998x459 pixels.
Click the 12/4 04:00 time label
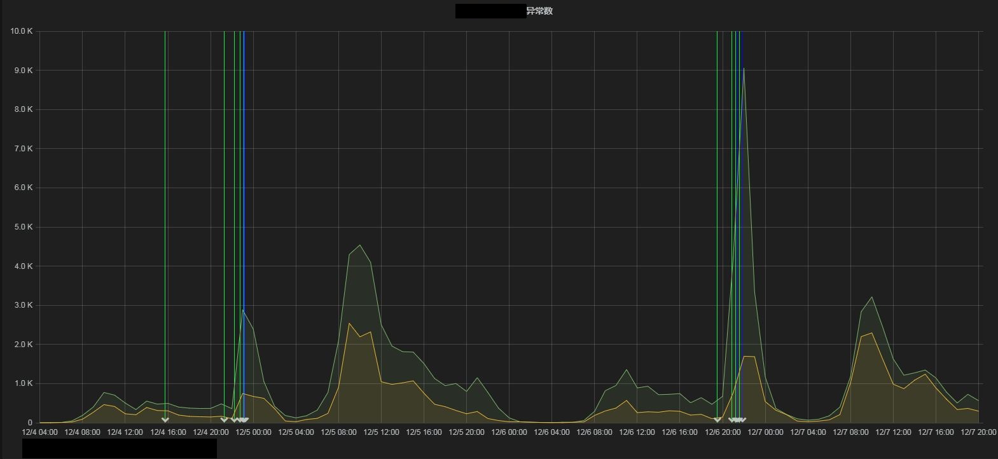(x=39, y=432)
